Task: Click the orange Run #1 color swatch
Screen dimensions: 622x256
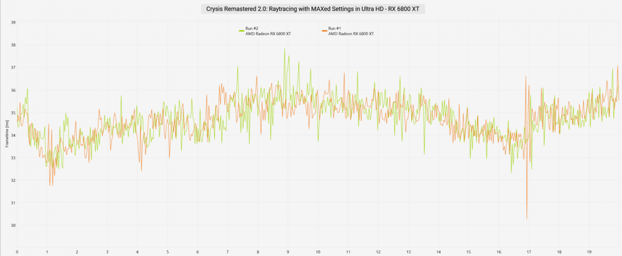Action: 324,31
